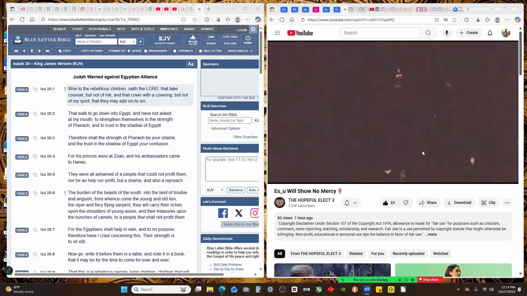Open YouTube notifications bell in header
This screenshot has height=296, width=527.
tap(490, 33)
